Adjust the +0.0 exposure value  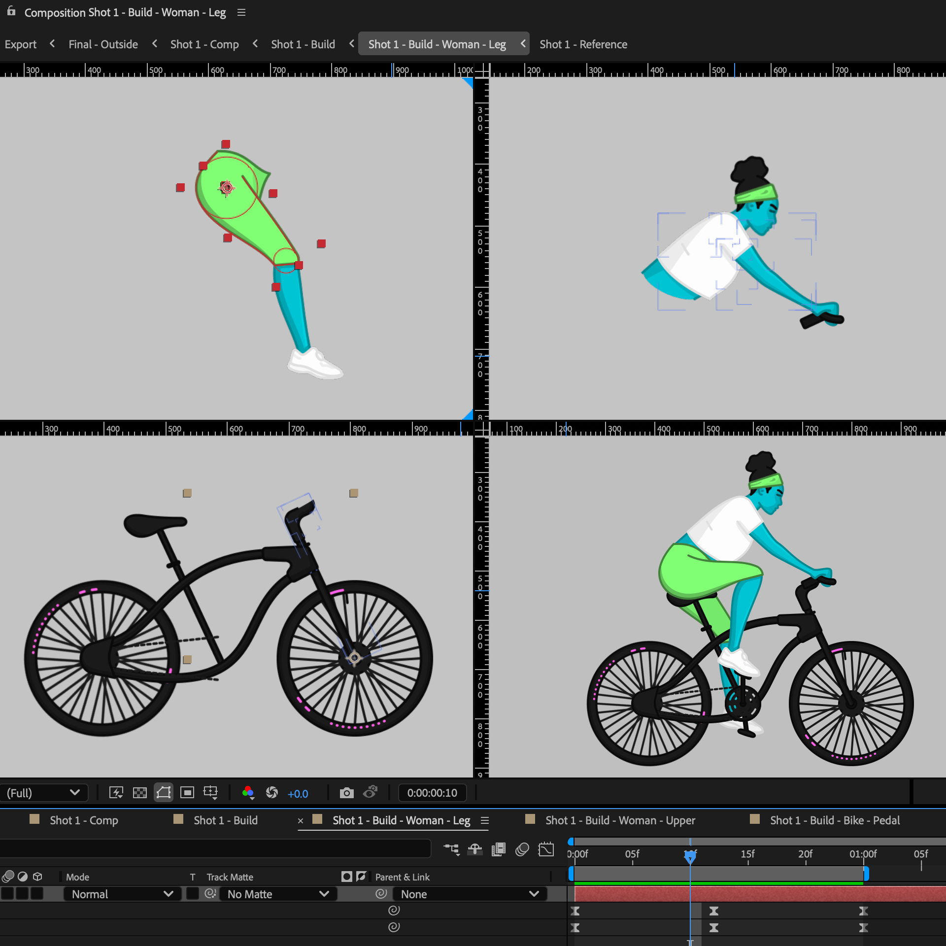tap(298, 793)
